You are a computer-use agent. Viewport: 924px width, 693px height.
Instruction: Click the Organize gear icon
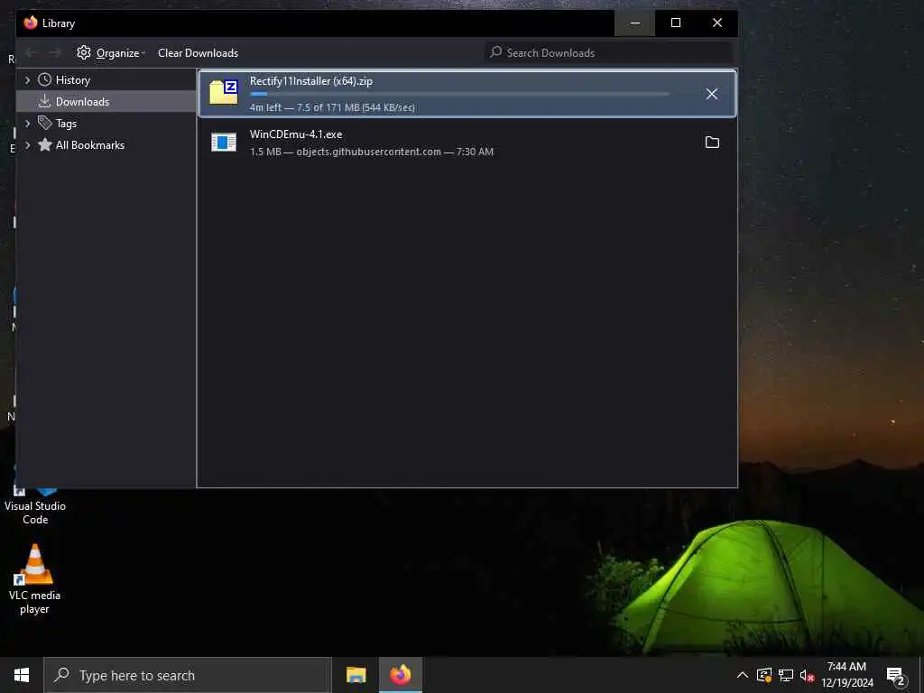pos(84,52)
